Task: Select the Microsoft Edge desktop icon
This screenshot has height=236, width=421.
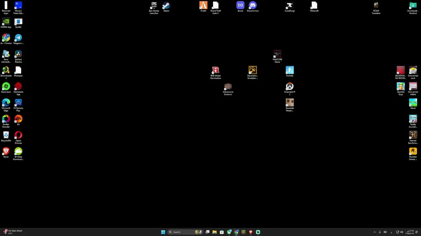Action: [x=6, y=105]
